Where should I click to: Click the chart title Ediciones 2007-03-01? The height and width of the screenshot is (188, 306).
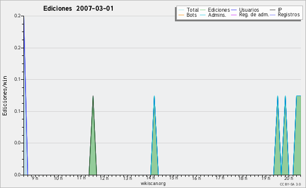[78, 9]
